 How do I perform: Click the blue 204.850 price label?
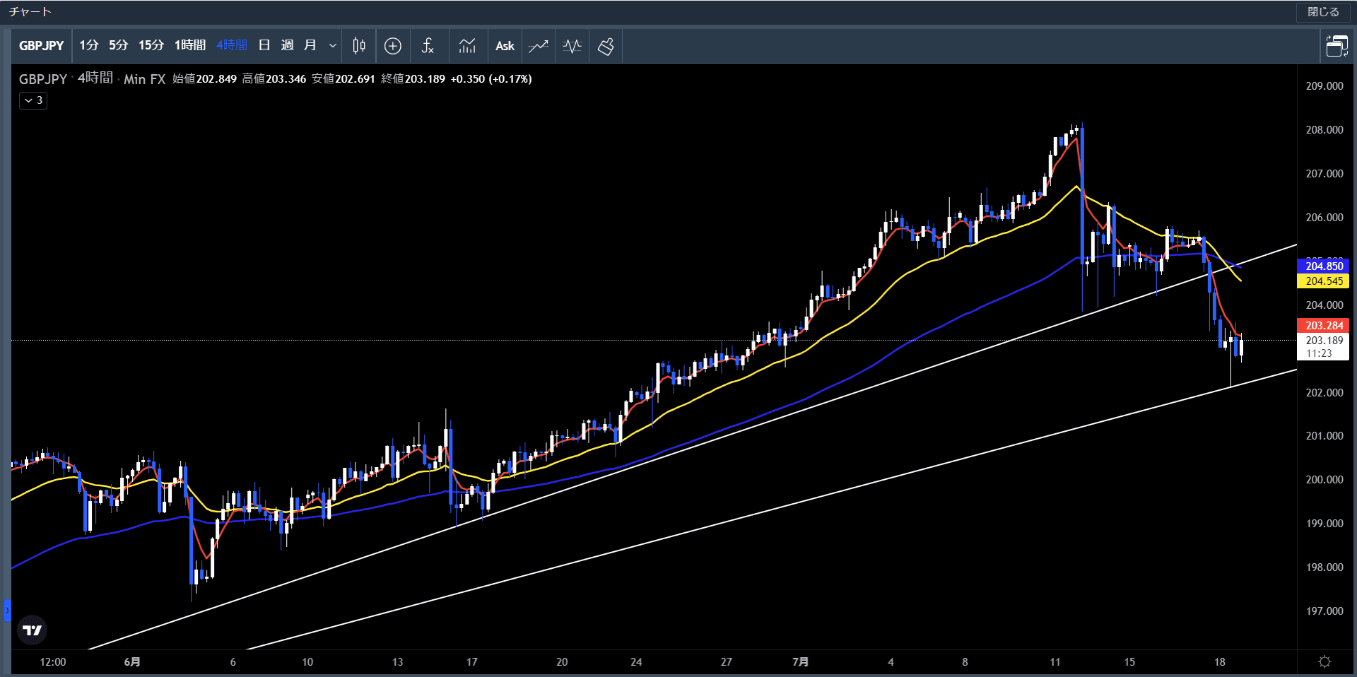pyautogui.click(x=1324, y=266)
